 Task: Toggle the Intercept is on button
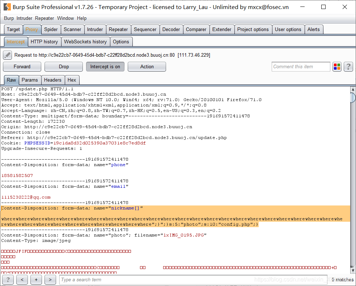[105, 67]
